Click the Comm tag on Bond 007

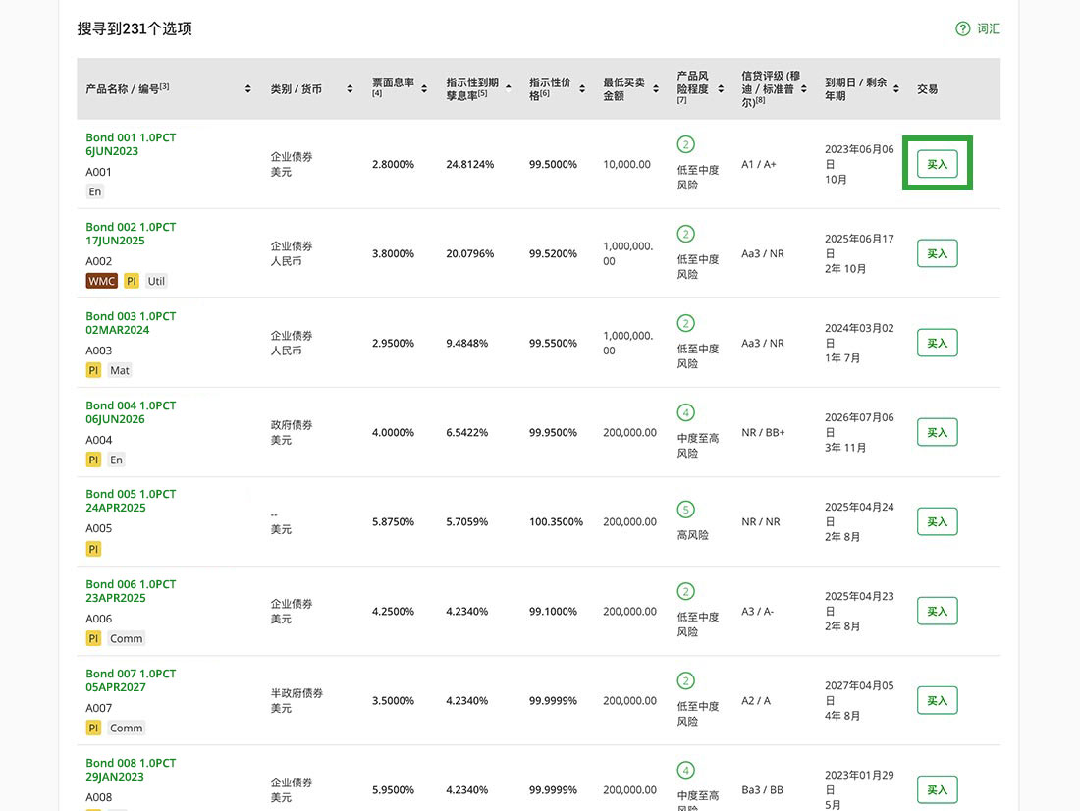[x=126, y=729]
